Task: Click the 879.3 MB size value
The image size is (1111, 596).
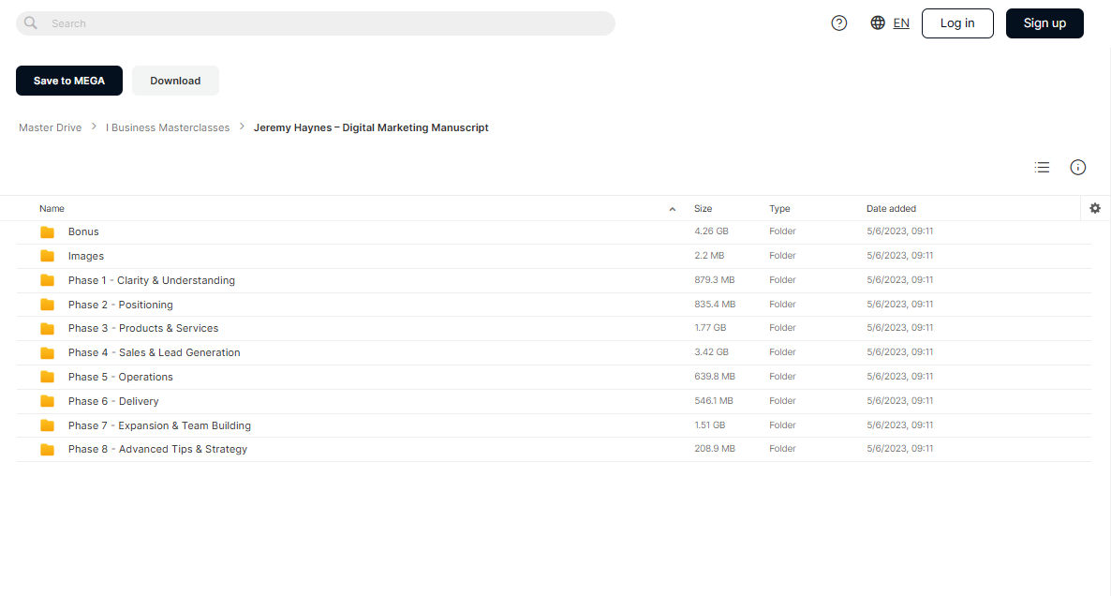Action: 714,280
